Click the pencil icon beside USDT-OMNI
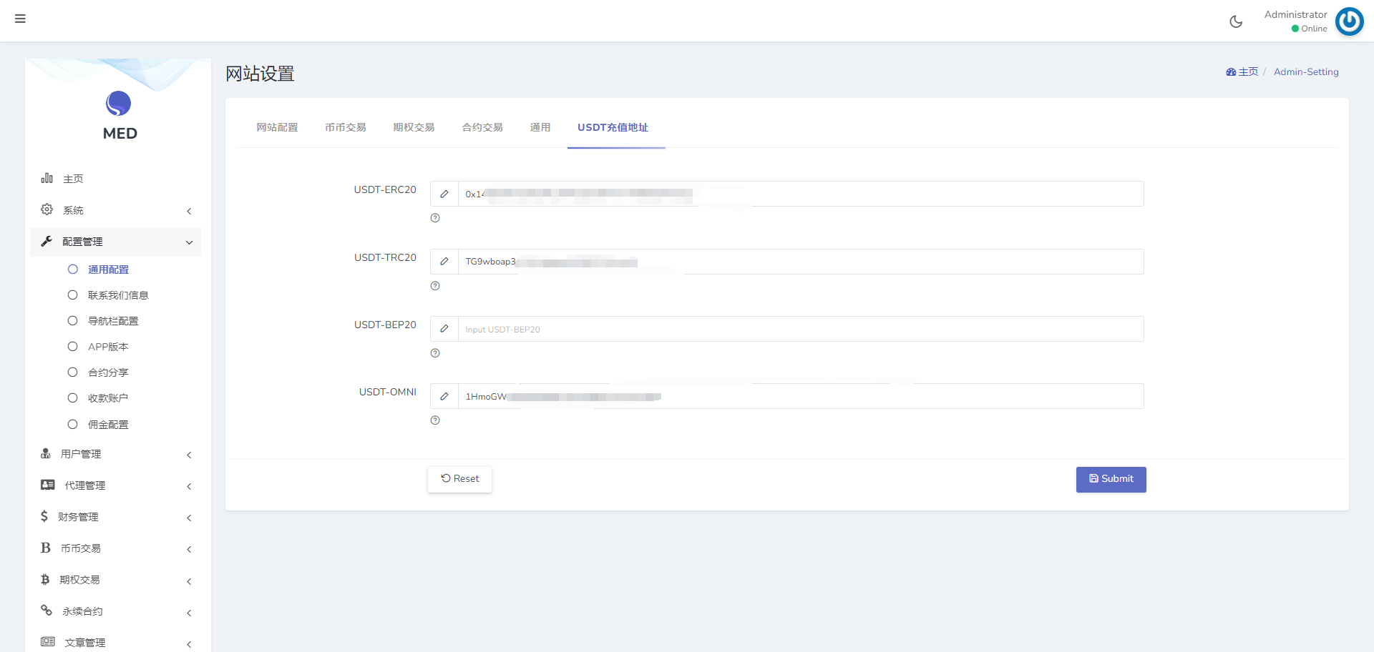 [444, 396]
